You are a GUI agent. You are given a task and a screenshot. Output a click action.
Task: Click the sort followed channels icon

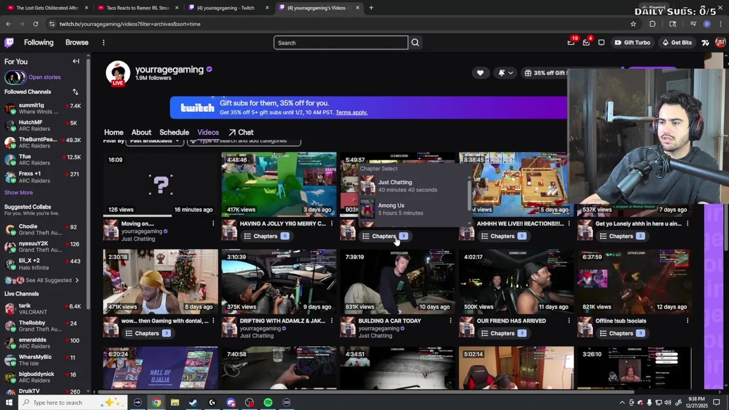[x=75, y=92]
